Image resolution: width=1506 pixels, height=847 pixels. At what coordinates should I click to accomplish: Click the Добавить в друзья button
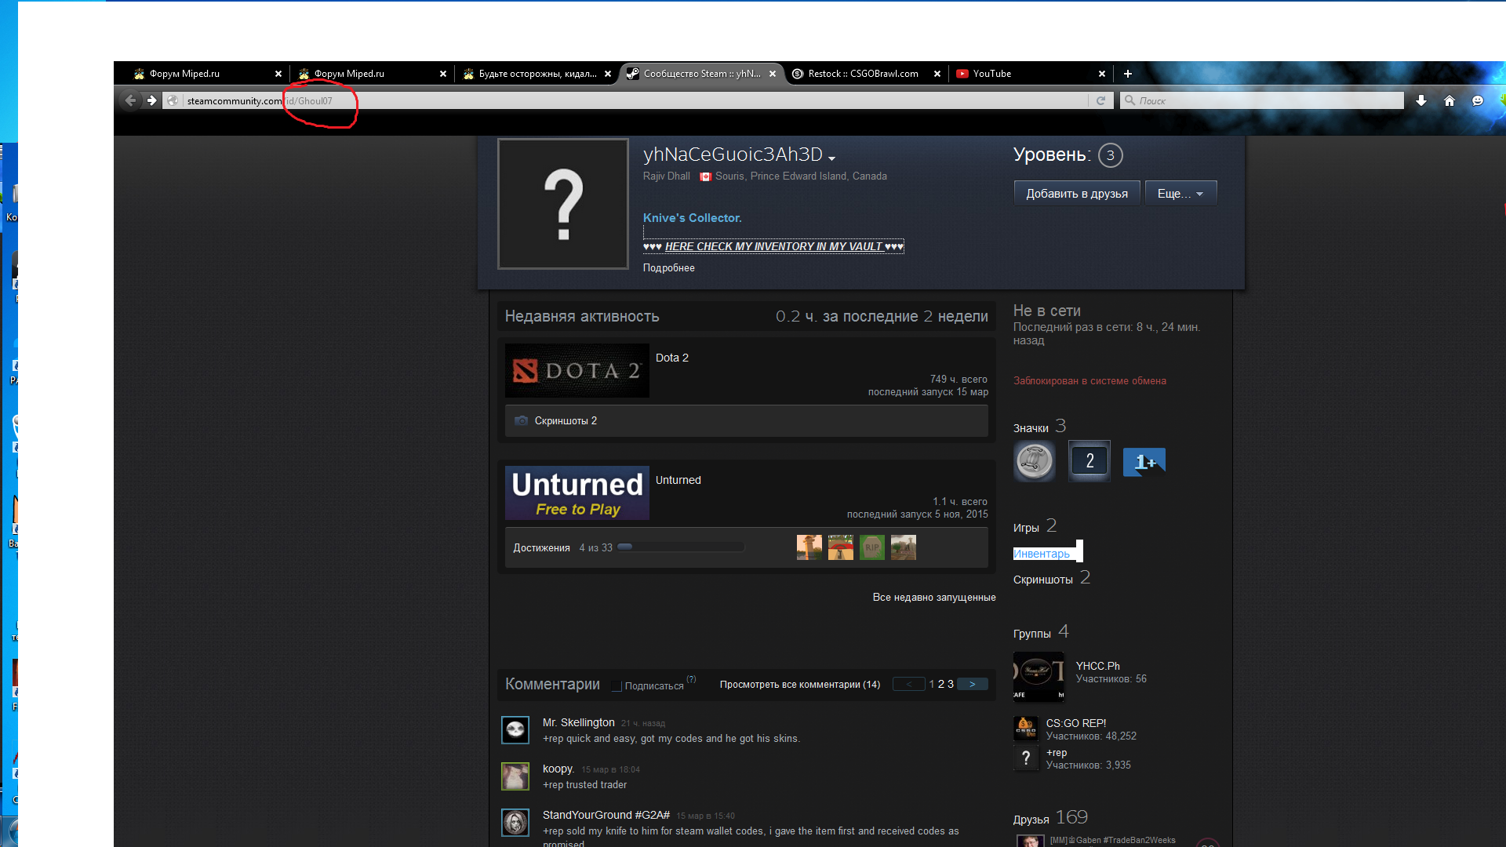1077,194
